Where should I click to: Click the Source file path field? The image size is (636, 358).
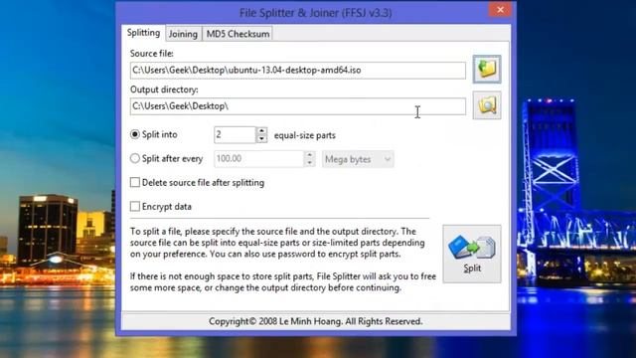tap(298, 71)
